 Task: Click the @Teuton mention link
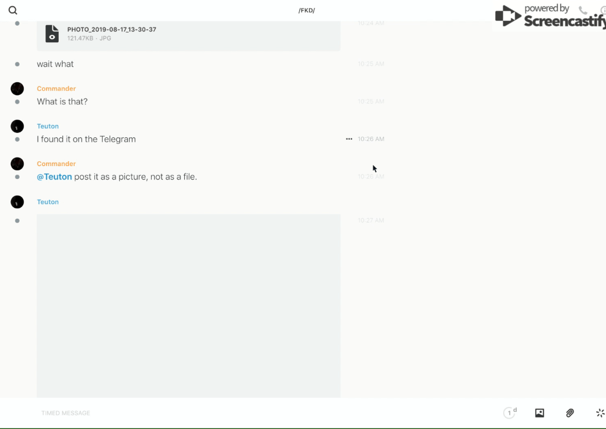click(54, 177)
